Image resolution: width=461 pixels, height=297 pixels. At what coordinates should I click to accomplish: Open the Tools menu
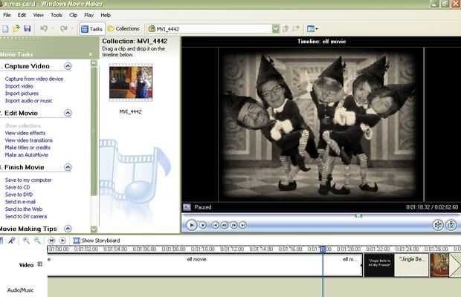pos(57,15)
